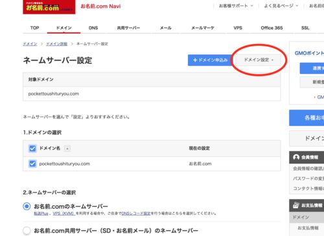Open the 共用サーバー tab
The height and width of the screenshot is (236, 324).
tap(128, 28)
